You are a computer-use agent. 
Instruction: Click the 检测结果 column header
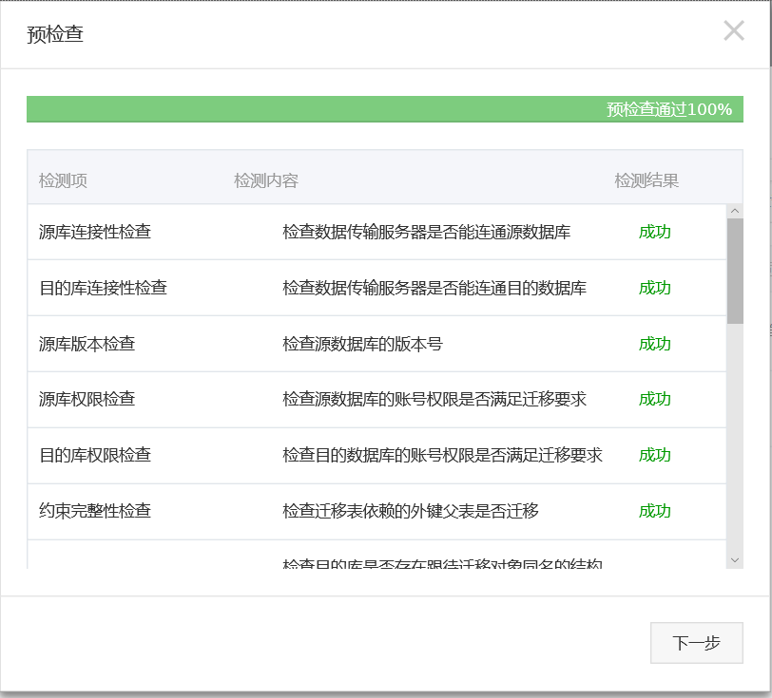[x=647, y=180]
